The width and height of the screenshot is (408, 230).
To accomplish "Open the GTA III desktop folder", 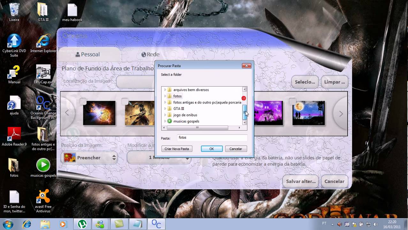I will point(43,12).
